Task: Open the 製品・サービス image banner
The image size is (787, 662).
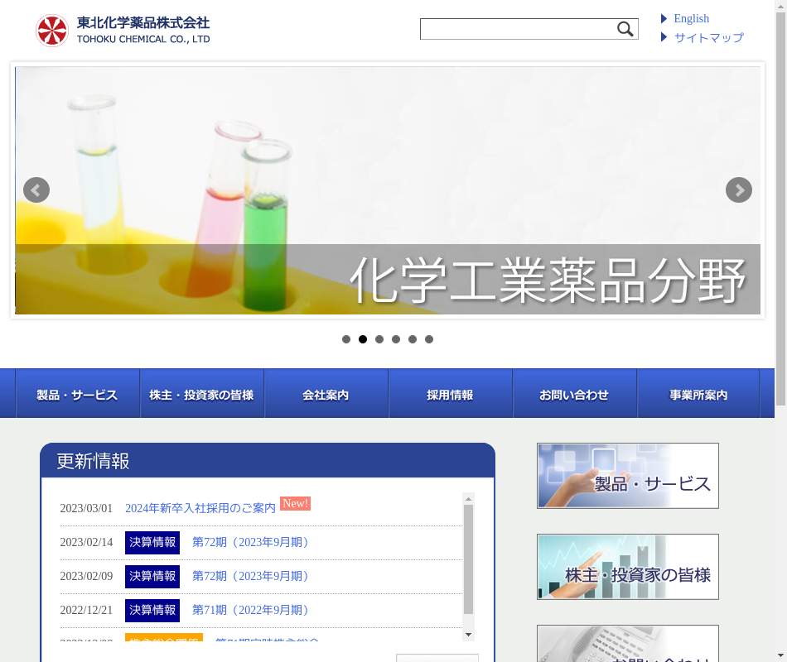Action: pyautogui.click(x=628, y=476)
